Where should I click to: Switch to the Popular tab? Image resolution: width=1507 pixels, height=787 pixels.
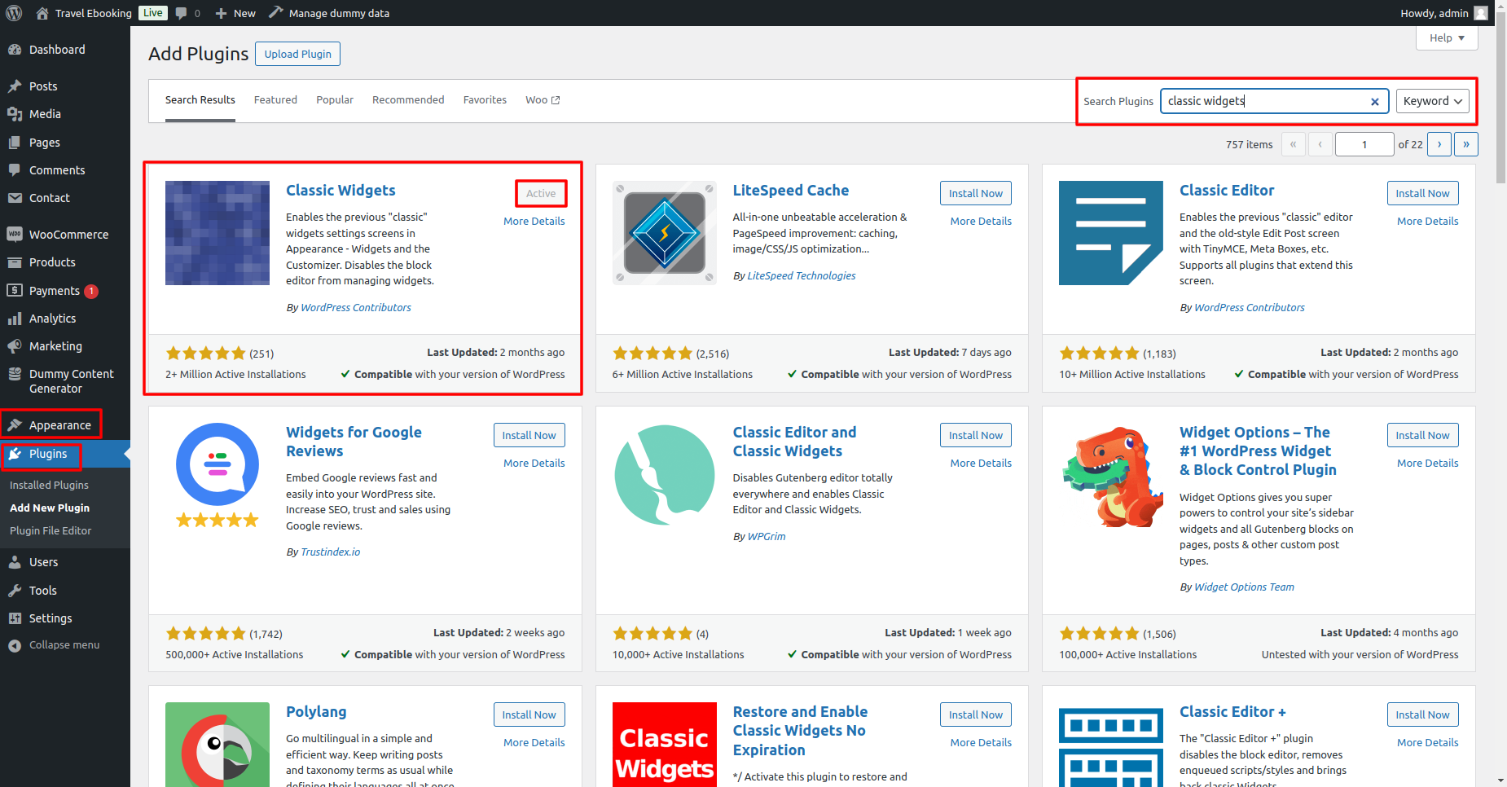click(335, 100)
